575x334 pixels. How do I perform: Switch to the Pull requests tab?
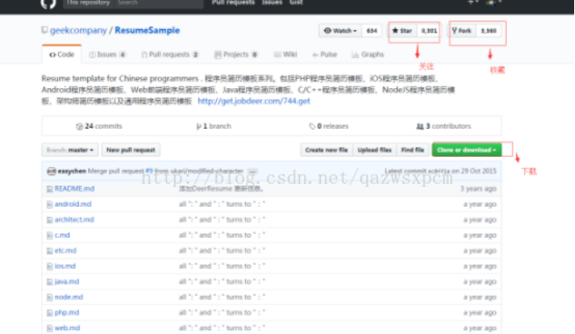pyautogui.click(x=170, y=55)
